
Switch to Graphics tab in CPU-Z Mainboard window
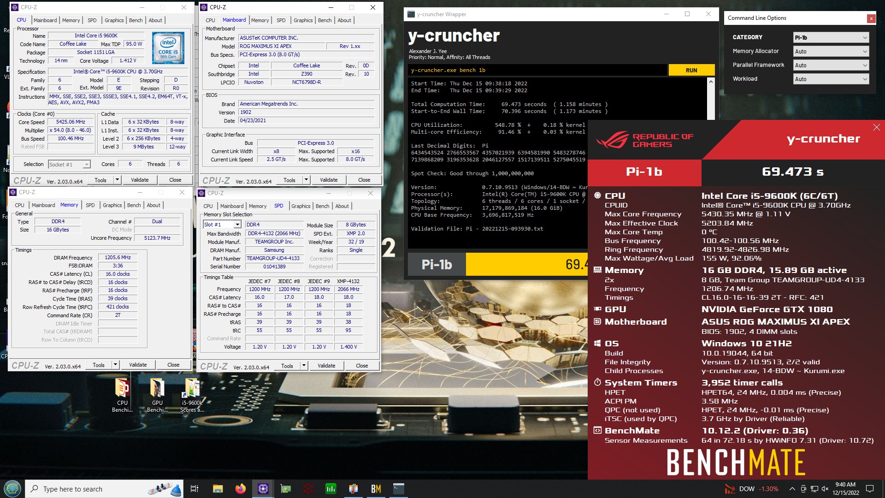click(x=303, y=20)
